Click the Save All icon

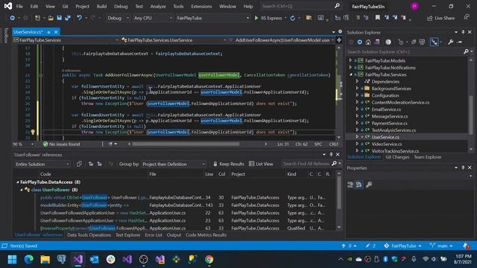68,18
